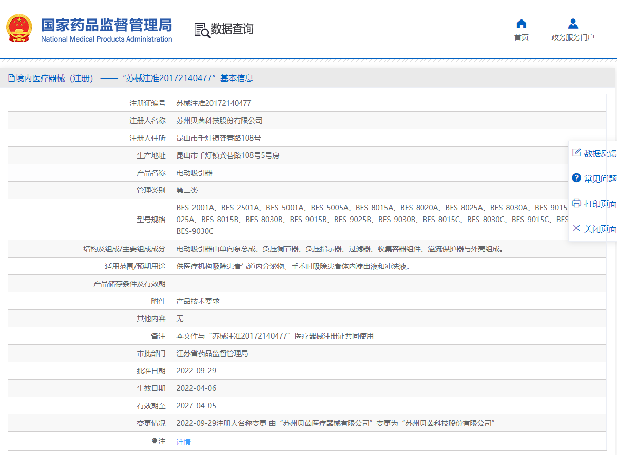The width and height of the screenshot is (617, 455).
Task: Click National Medical Products Administration subtitle
Action: click(x=107, y=39)
